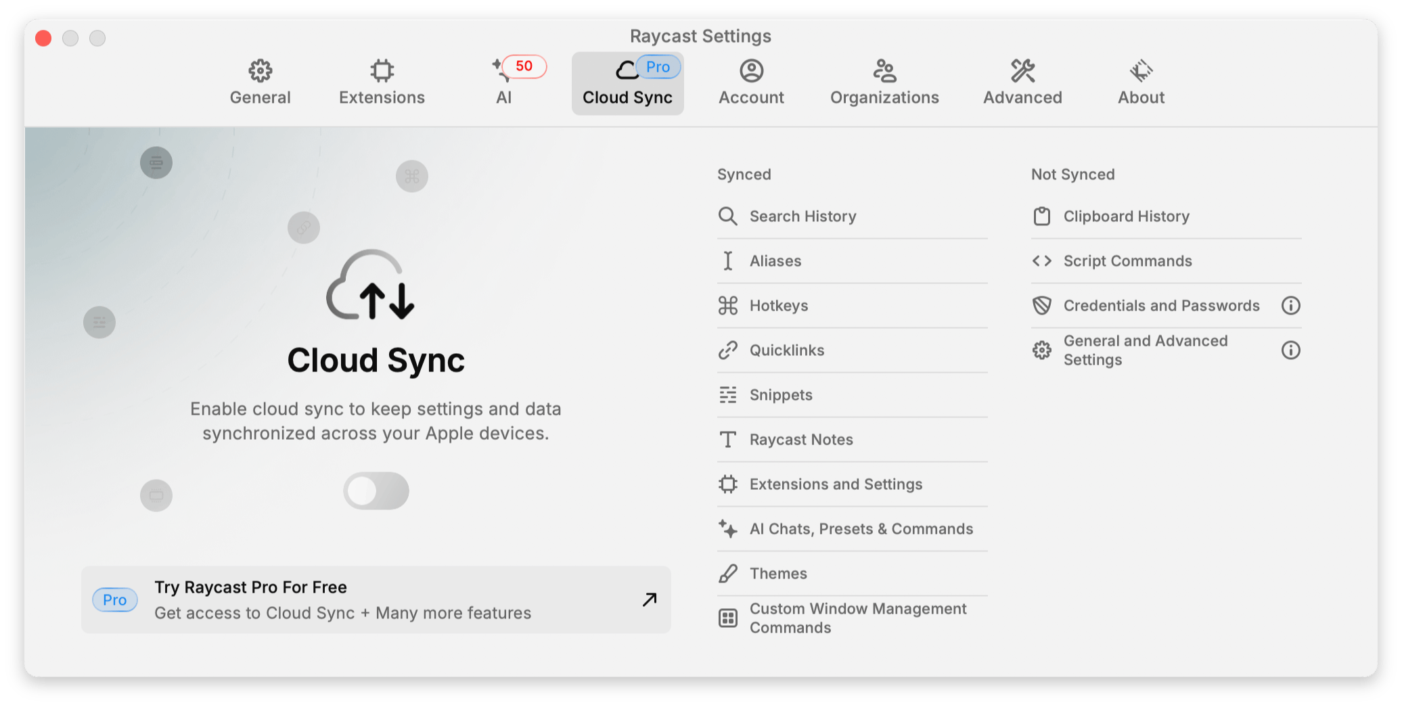The height and width of the screenshot is (707, 1402).
Task: Click the Account tab icon
Action: tap(751, 70)
